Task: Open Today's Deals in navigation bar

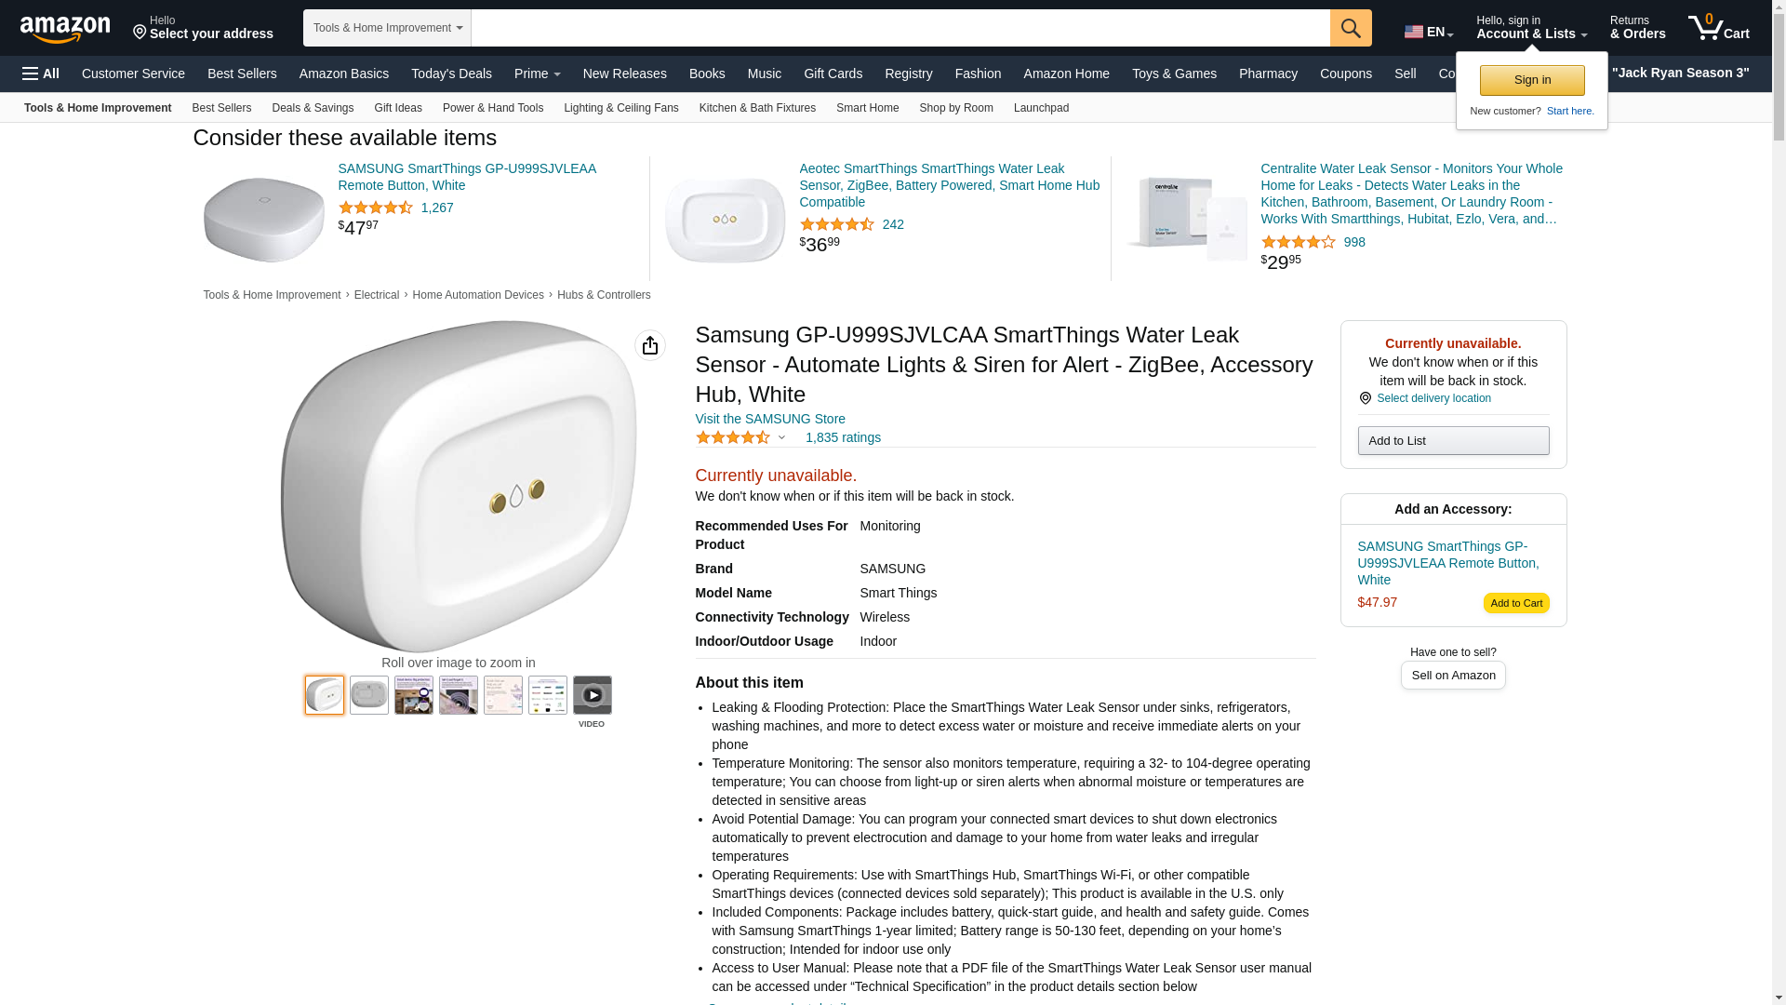Action: (451, 74)
